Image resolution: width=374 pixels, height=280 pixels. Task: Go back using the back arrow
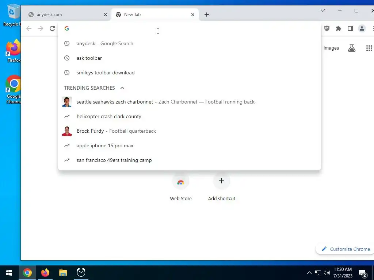pyautogui.click(x=29, y=28)
